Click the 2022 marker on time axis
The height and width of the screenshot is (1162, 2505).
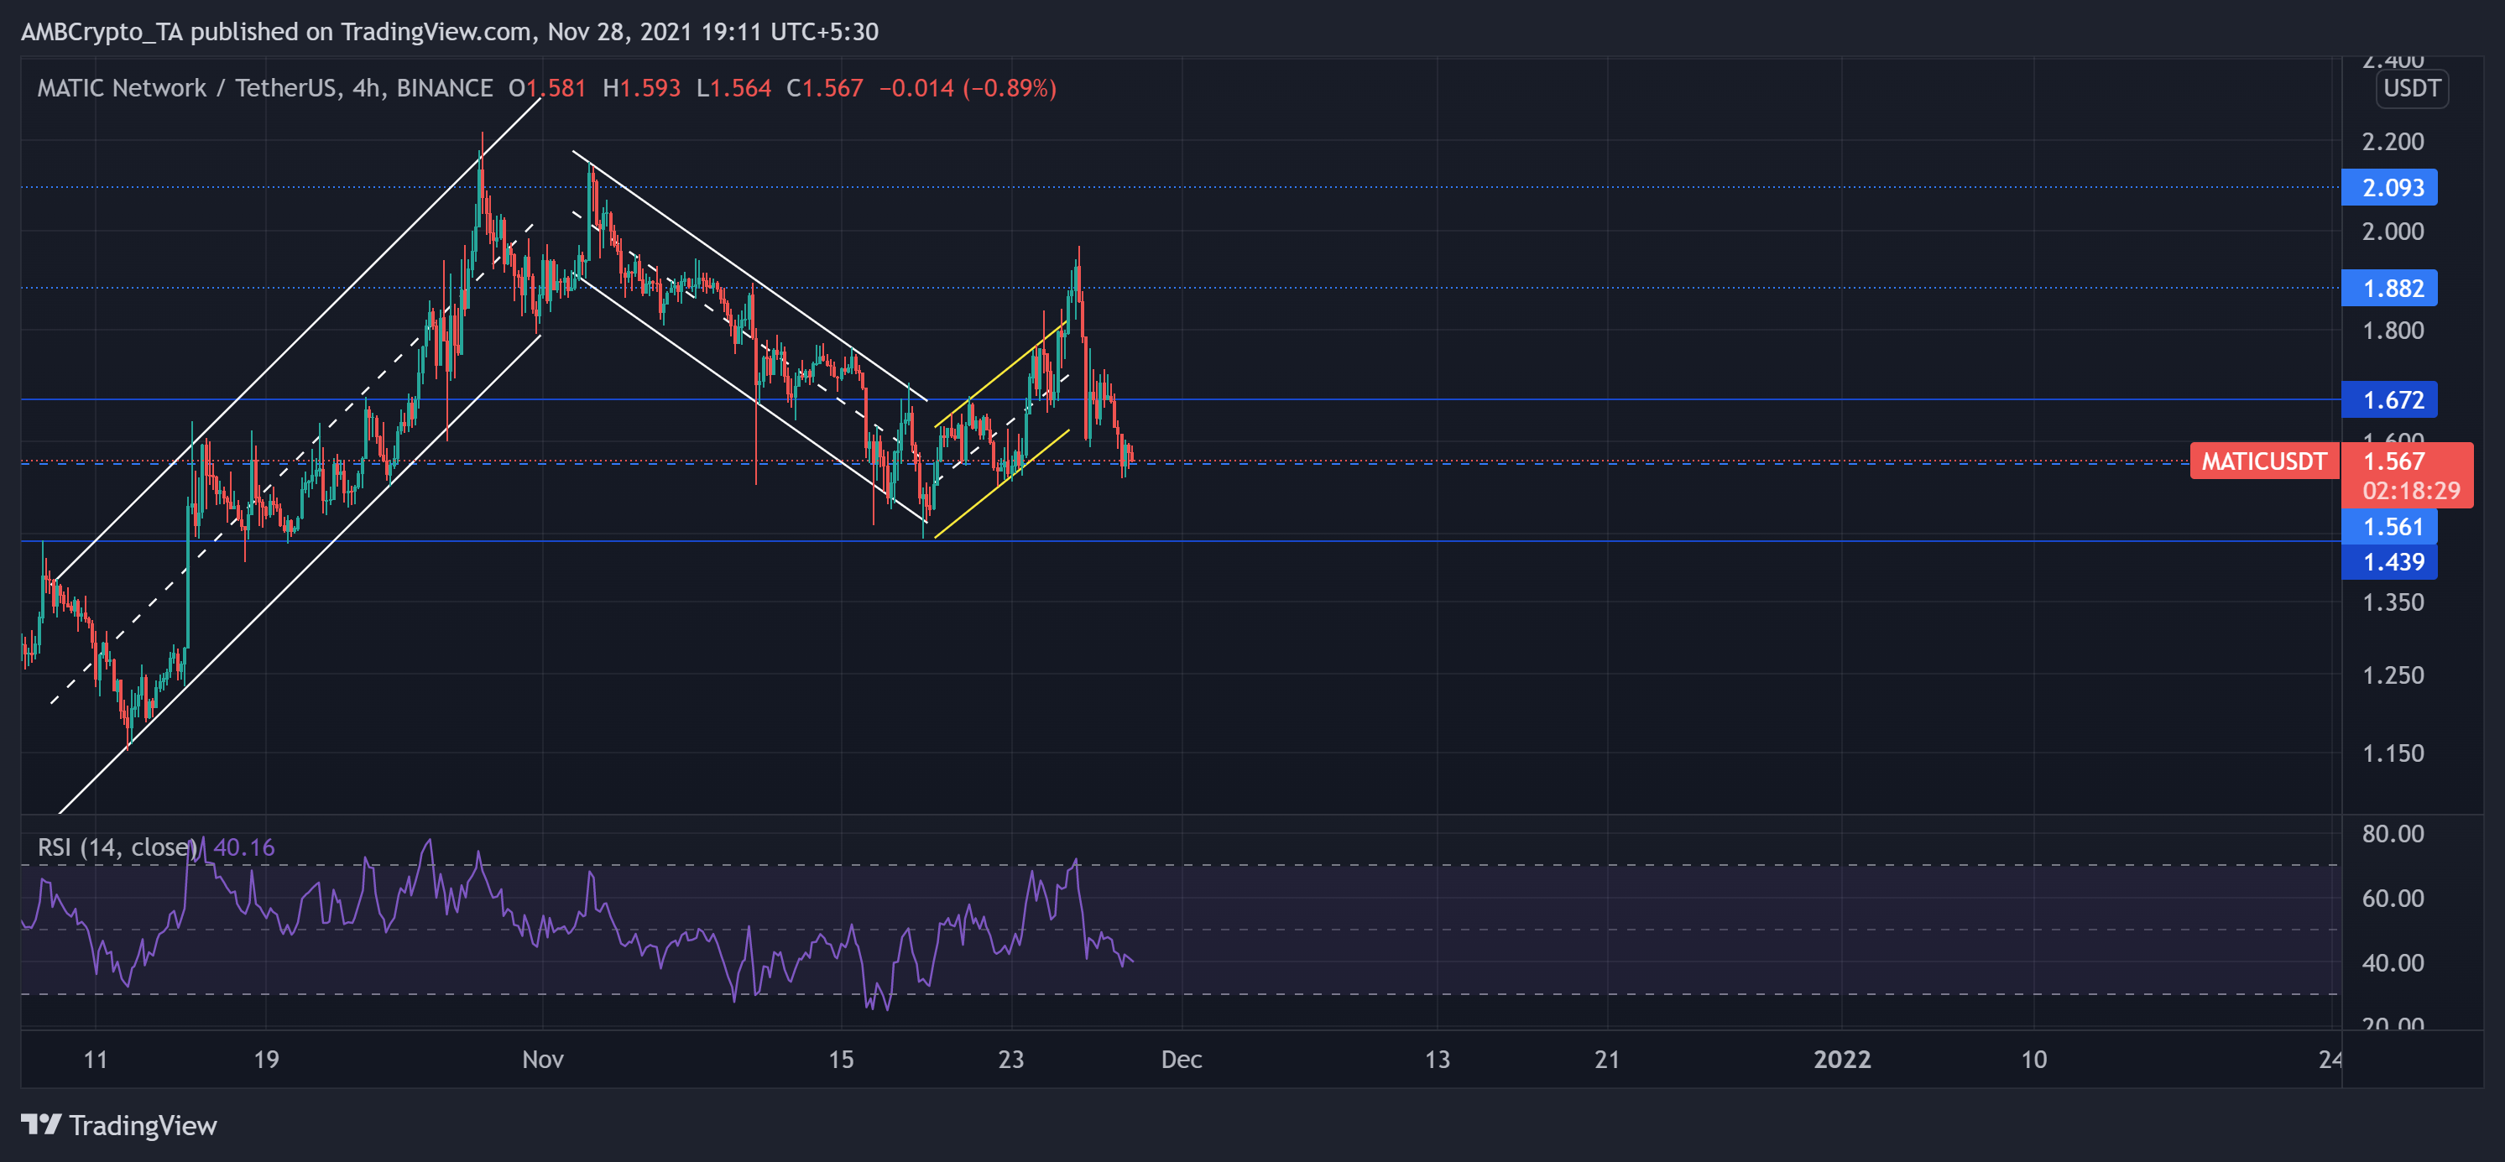[1841, 1059]
